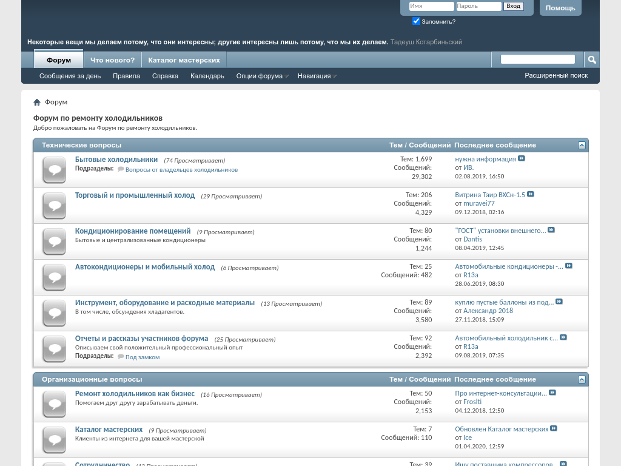Open the Каталог мастерских tab

pos(184,60)
